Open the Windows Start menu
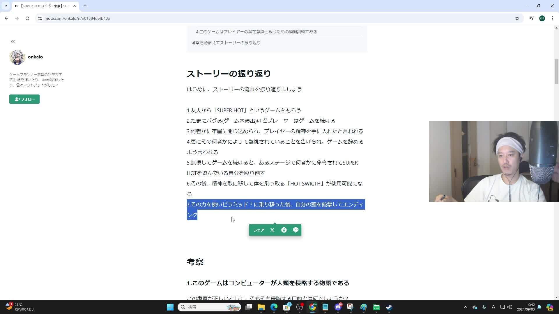This screenshot has height=314, width=559. pos(170,307)
